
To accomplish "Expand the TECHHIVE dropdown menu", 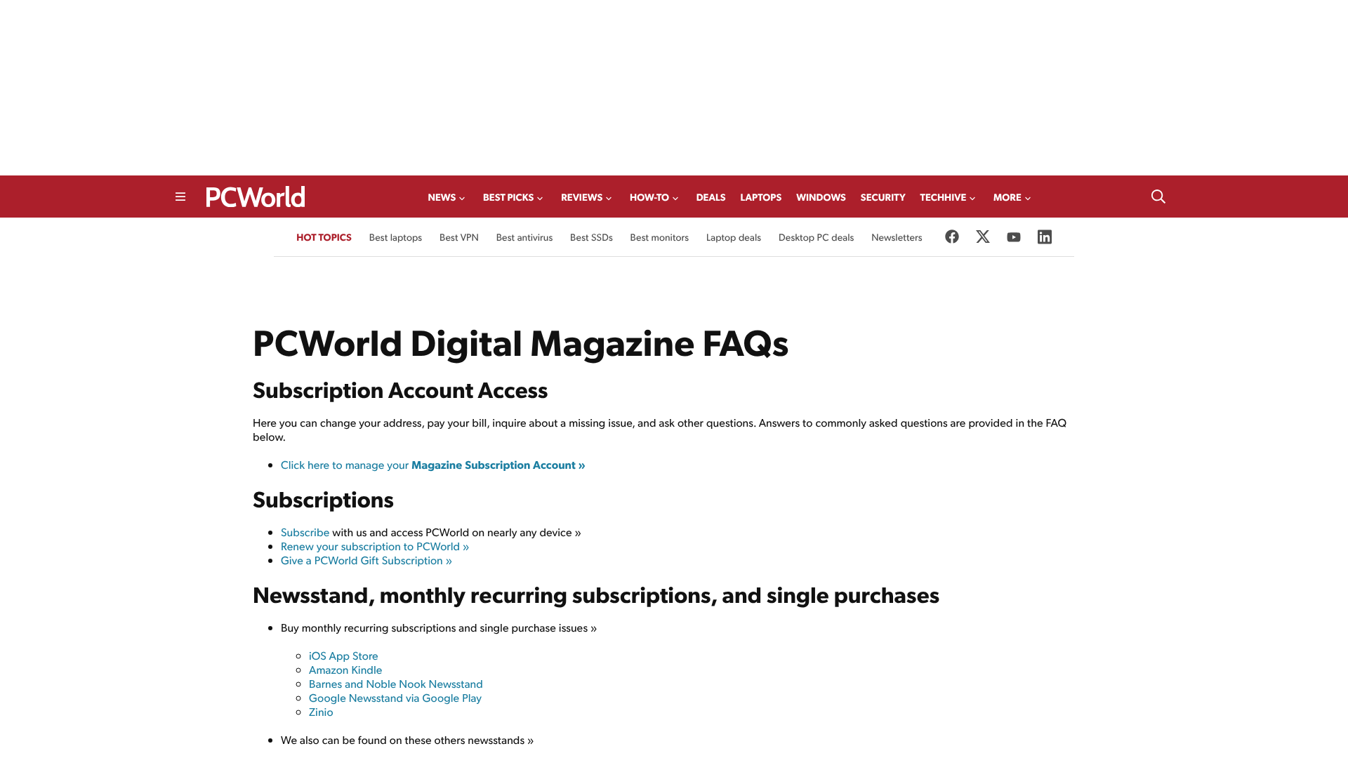I will (x=948, y=198).
